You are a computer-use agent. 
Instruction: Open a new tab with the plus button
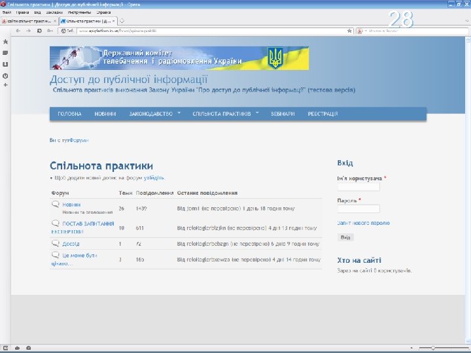tap(122, 21)
